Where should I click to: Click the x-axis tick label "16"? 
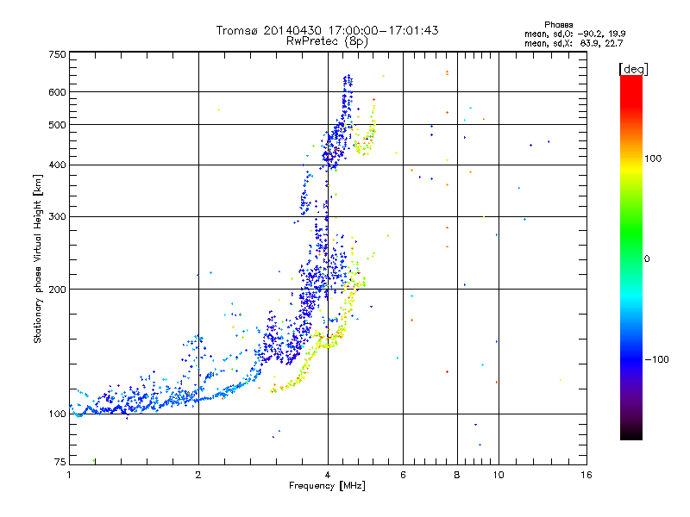pyautogui.click(x=586, y=475)
